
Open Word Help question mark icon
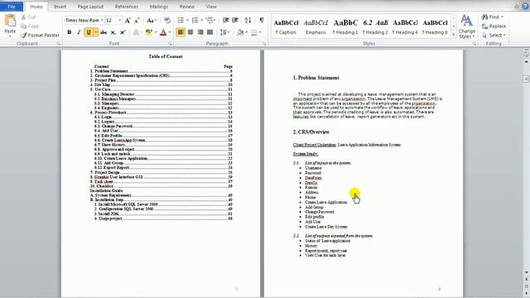point(525,7)
